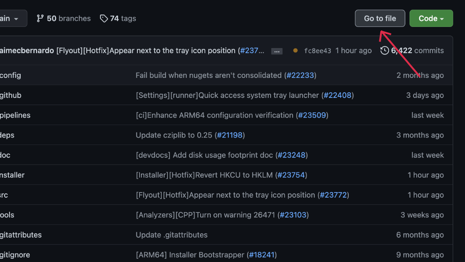Open pull request #22408 link
The height and width of the screenshot is (262, 465).
tap(337, 95)
